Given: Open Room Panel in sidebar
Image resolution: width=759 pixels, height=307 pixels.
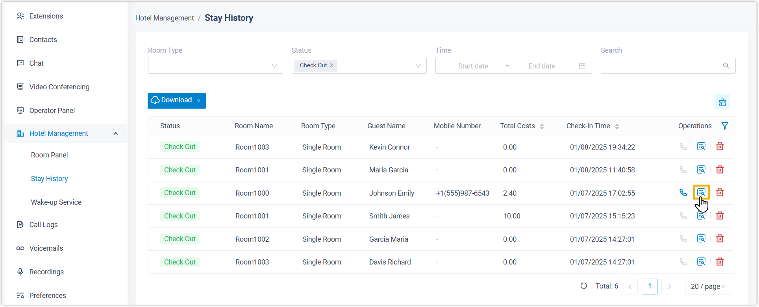Looking at the screenshot, I should coord(49,155).
